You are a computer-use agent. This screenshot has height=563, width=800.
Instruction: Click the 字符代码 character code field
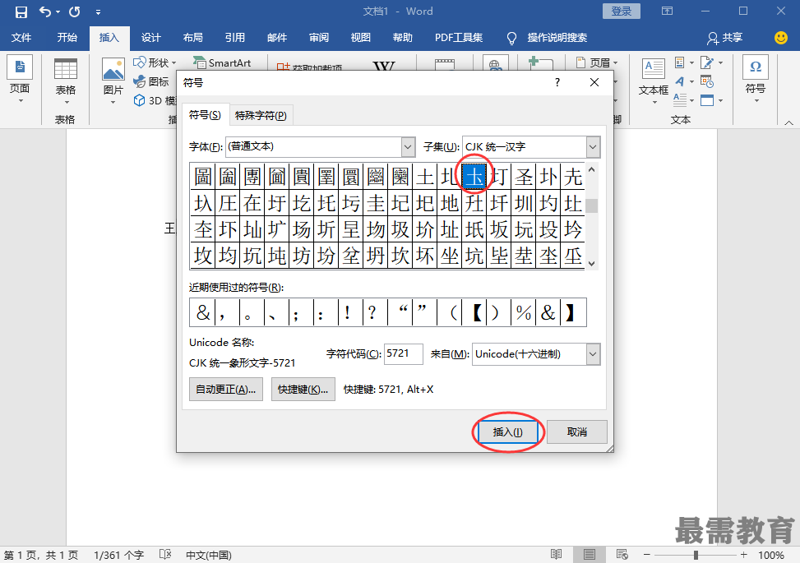[x=403, y=354]
